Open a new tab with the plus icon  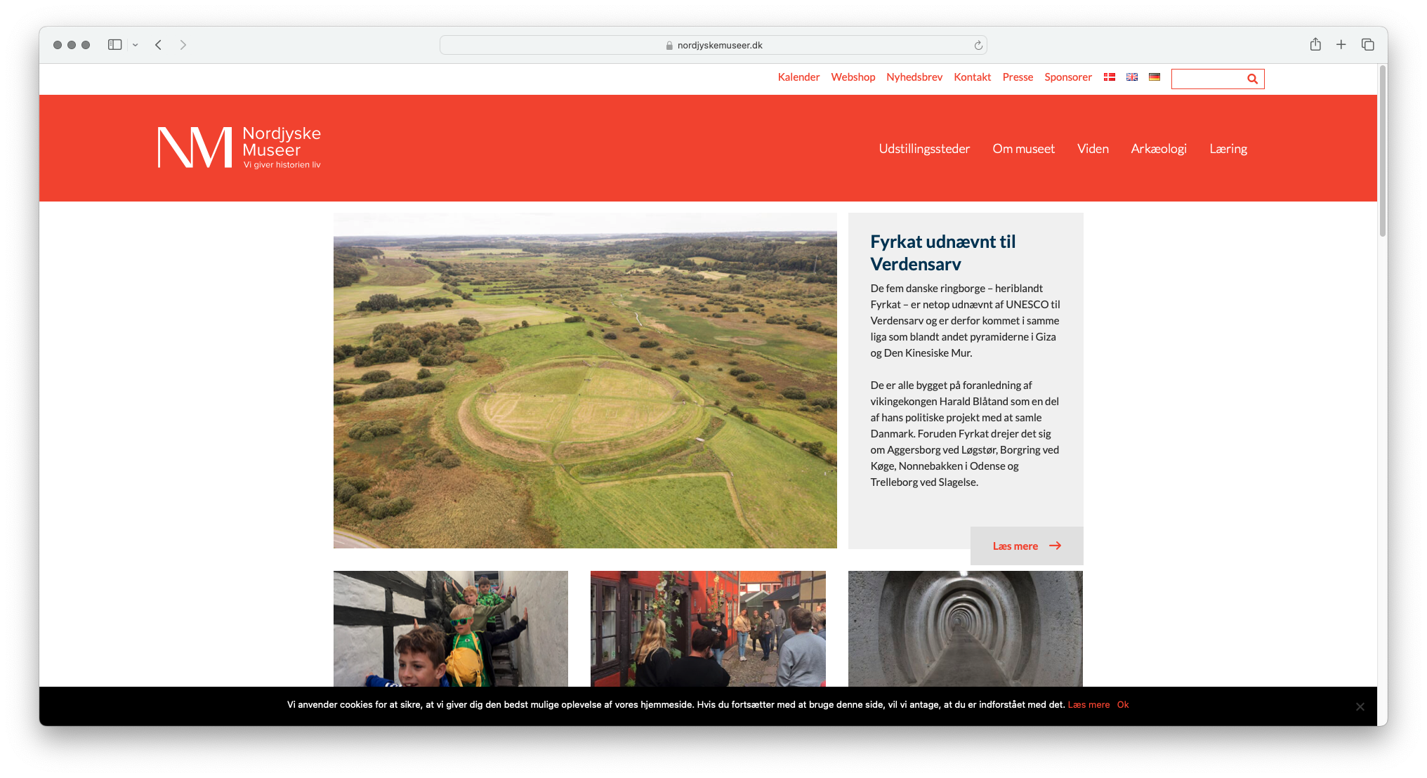pyautogui.click(x=1341, y=44)
